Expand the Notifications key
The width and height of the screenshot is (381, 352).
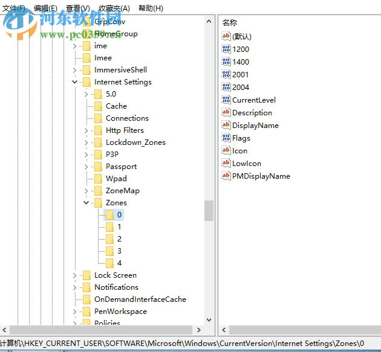click(x=74, y=287)
